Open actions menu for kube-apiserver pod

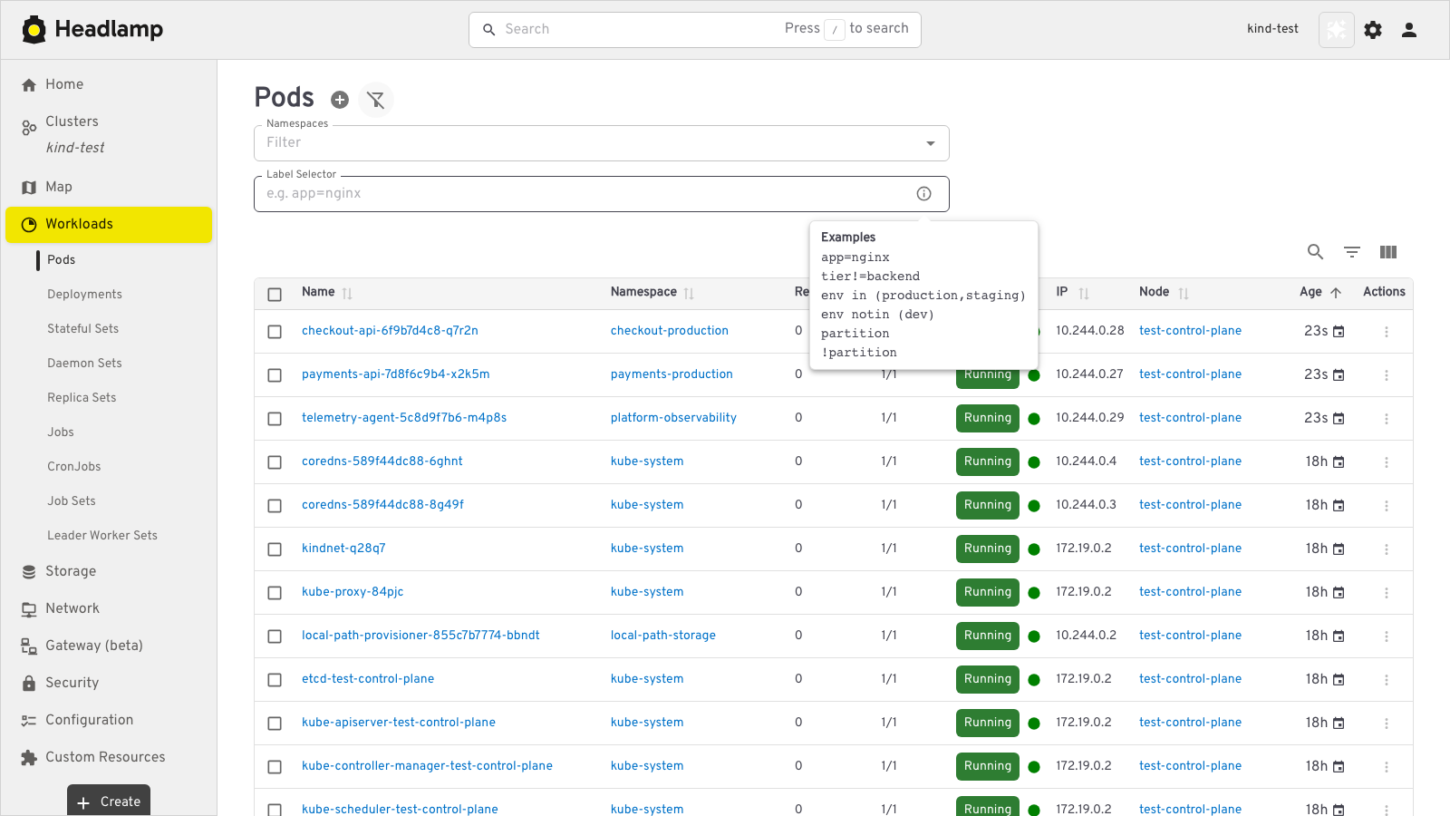tap(1387, 724)
